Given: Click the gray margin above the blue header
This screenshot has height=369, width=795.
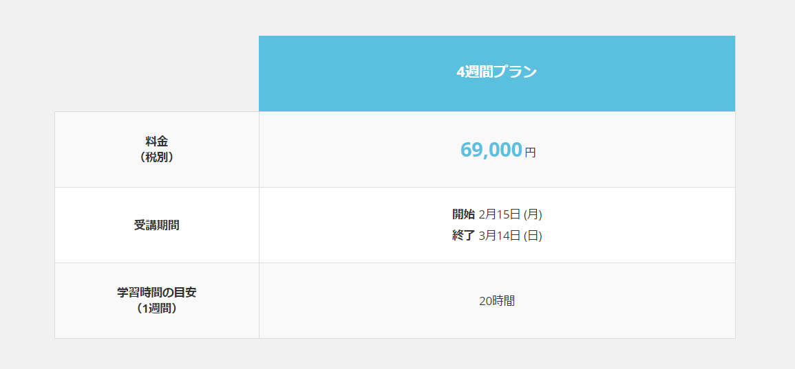Looking at the screenshot, I should (496, 17).
